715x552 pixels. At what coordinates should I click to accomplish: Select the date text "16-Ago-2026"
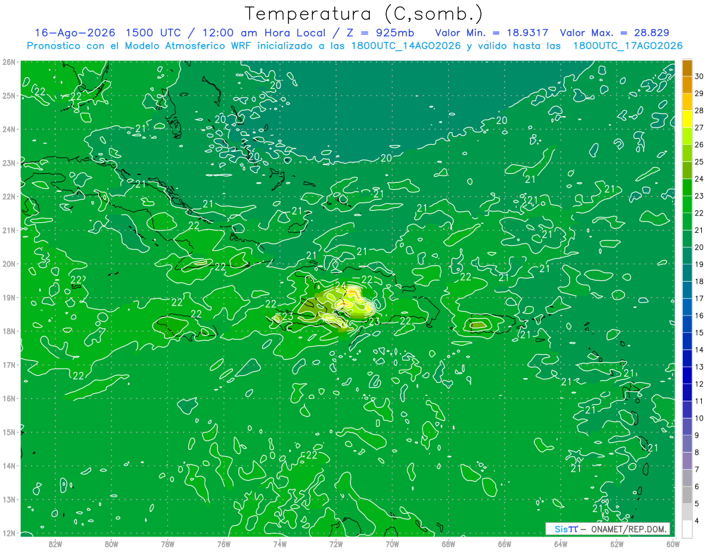[74, 33]
